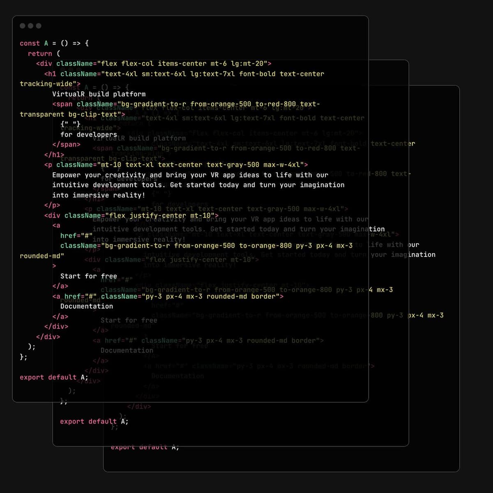
Task: Click 'rounded-md"' line in the front window
Action: click(42, 256)
